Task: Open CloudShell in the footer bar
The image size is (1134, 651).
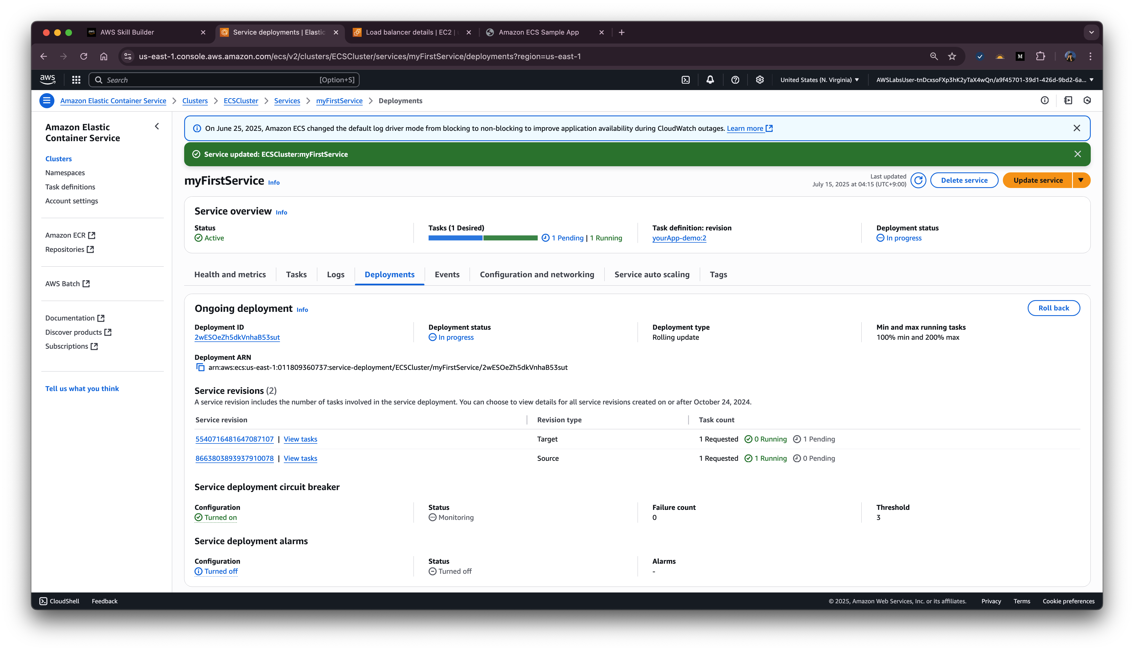Action: (x=59, y=601)
